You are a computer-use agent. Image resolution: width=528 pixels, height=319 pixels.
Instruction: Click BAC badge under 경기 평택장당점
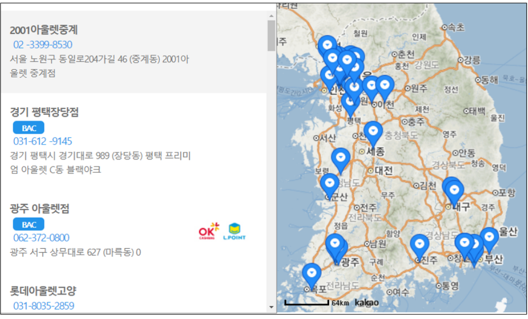pos(29,128)
